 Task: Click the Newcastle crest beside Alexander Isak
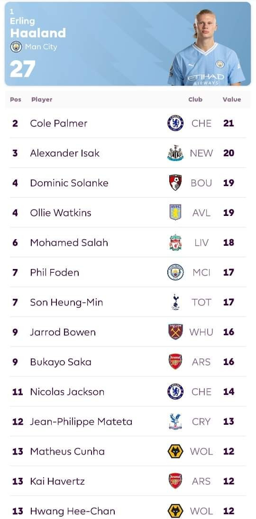click(175, 153)
